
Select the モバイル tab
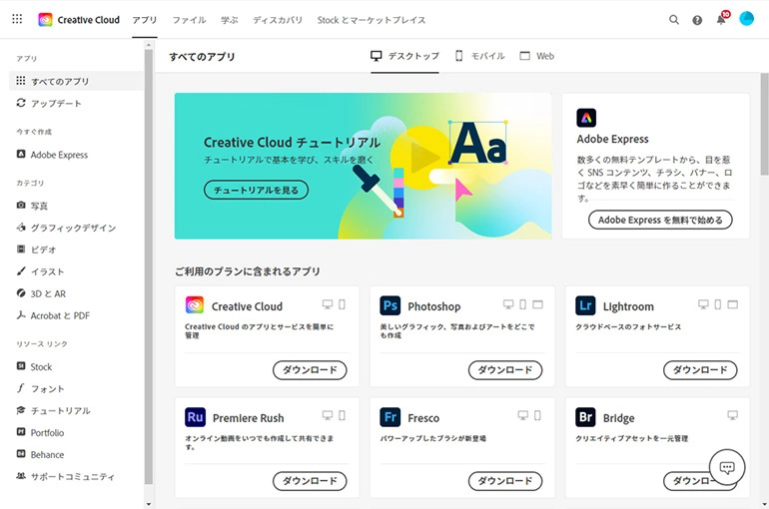click(479, 56)
